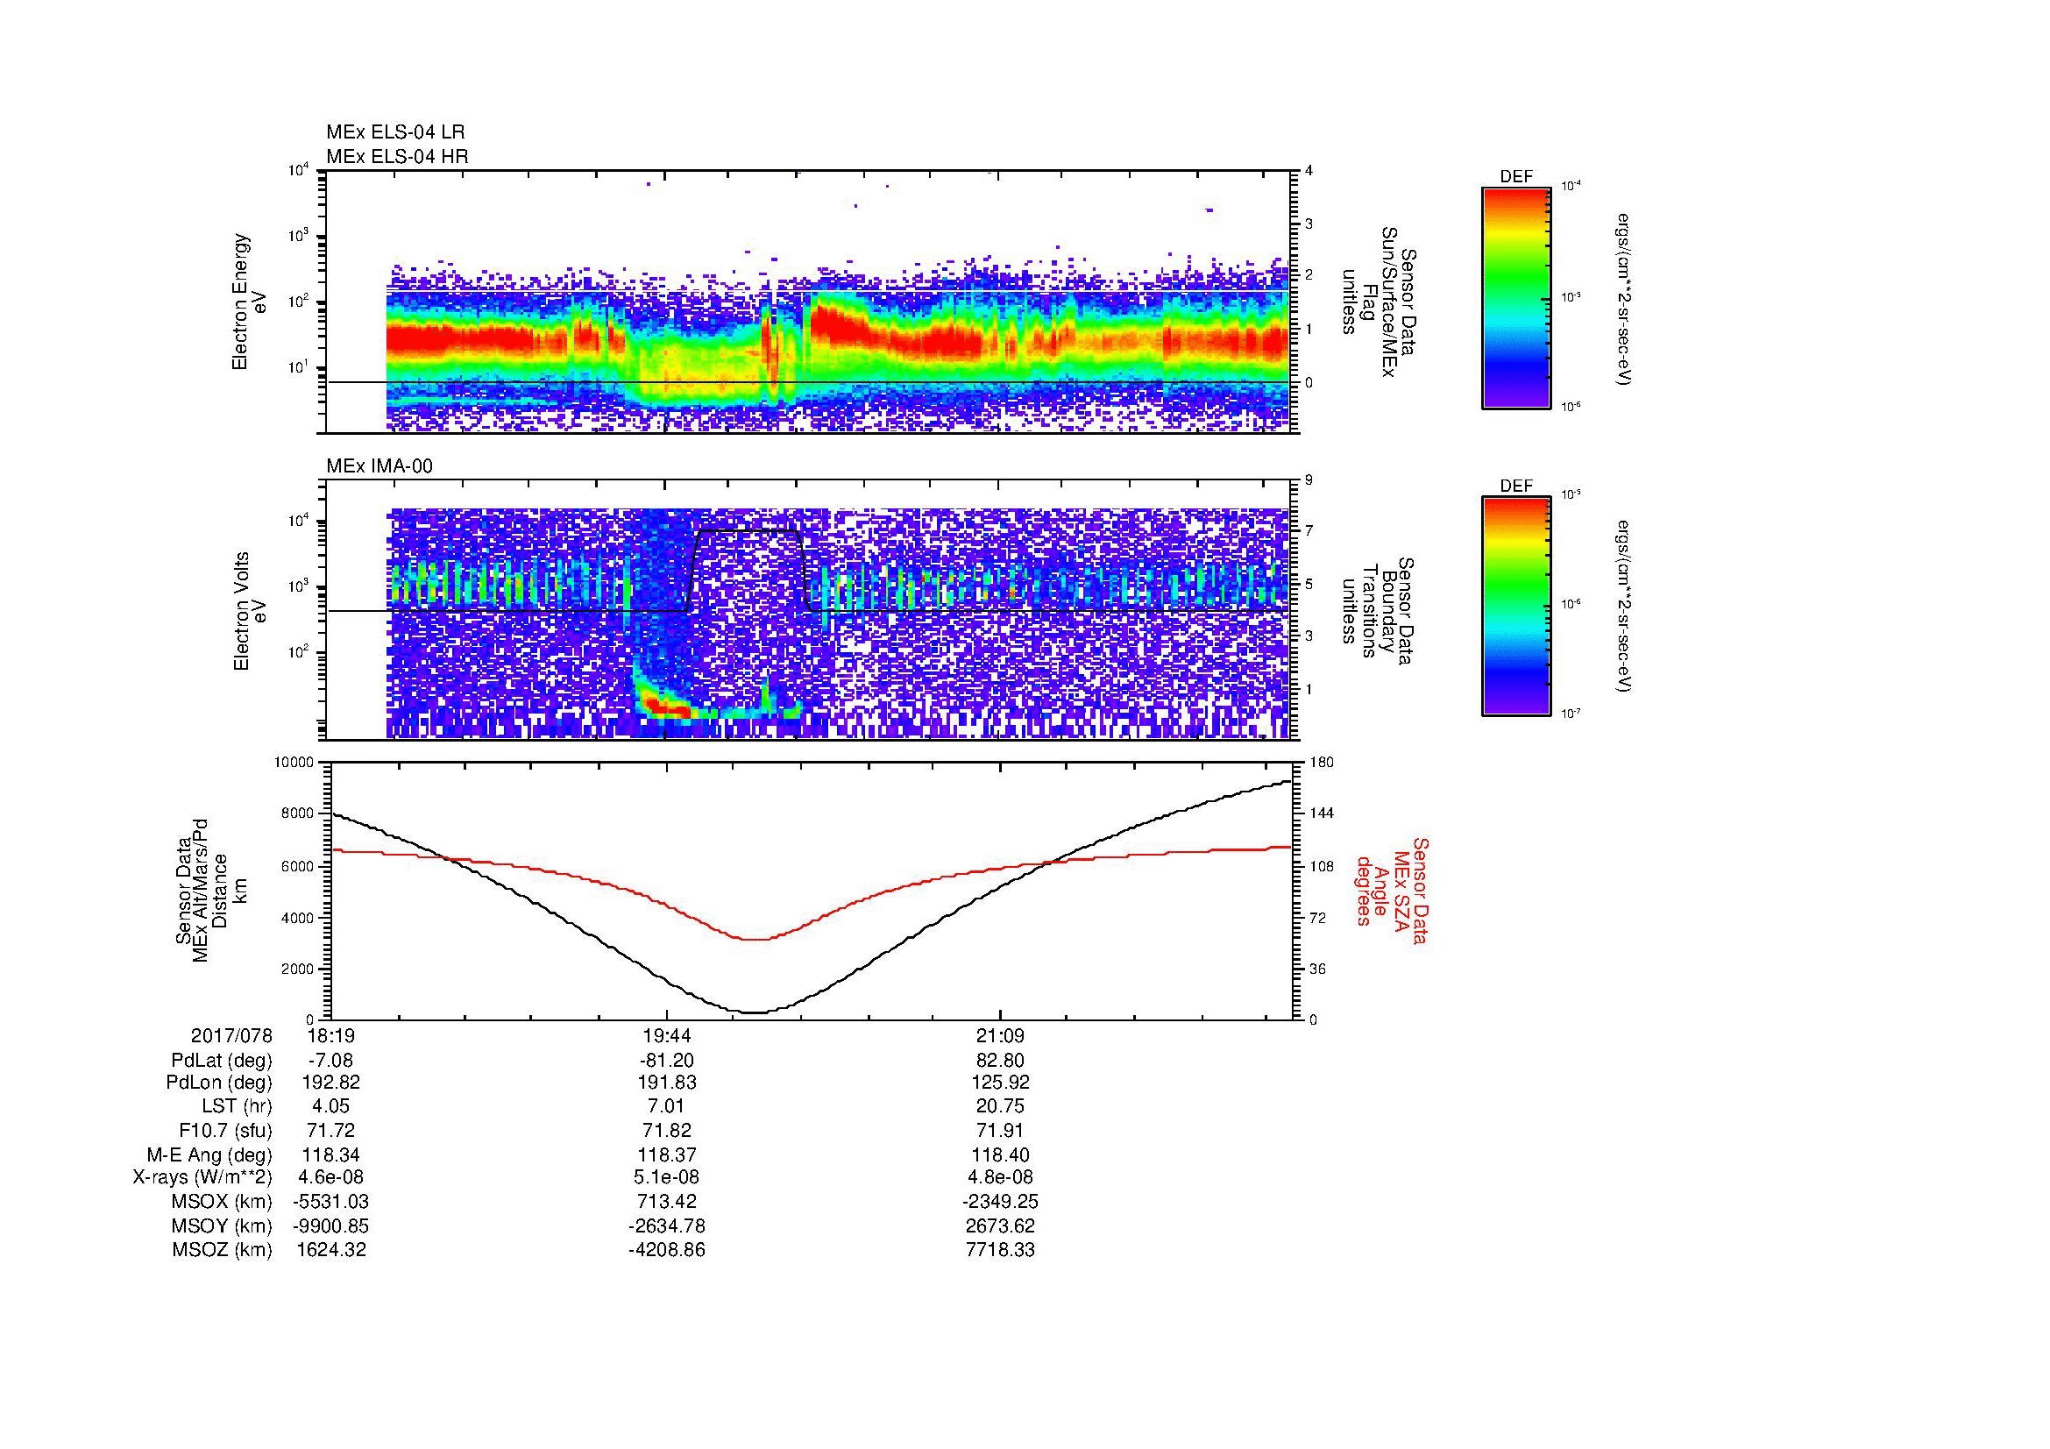Click the lower DEF color bar
The width and height of the screenshot is (2050, 1449).
click(x=1516, y=607)
